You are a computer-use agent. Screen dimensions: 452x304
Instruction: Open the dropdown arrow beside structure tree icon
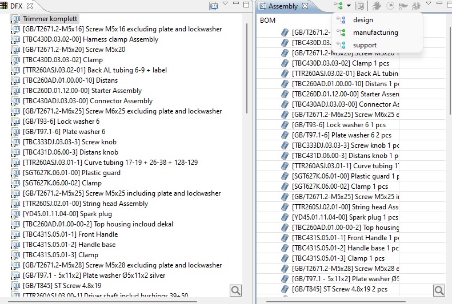point(349,6)
